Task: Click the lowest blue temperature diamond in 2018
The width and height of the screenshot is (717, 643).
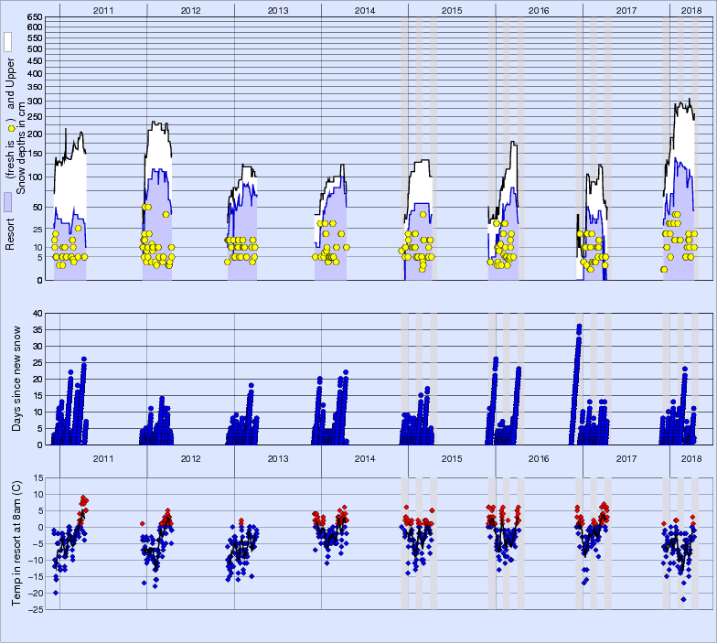Action: (x=683, y=599)
